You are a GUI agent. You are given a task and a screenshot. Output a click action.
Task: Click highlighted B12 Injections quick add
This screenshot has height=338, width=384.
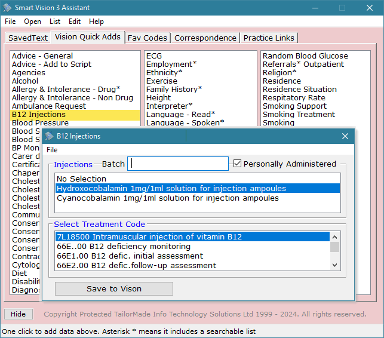tap(75, 115)
